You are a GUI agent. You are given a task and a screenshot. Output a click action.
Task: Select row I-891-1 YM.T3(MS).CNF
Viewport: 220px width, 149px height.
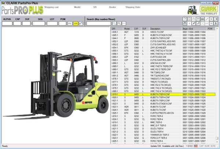[x=163, y=73]
